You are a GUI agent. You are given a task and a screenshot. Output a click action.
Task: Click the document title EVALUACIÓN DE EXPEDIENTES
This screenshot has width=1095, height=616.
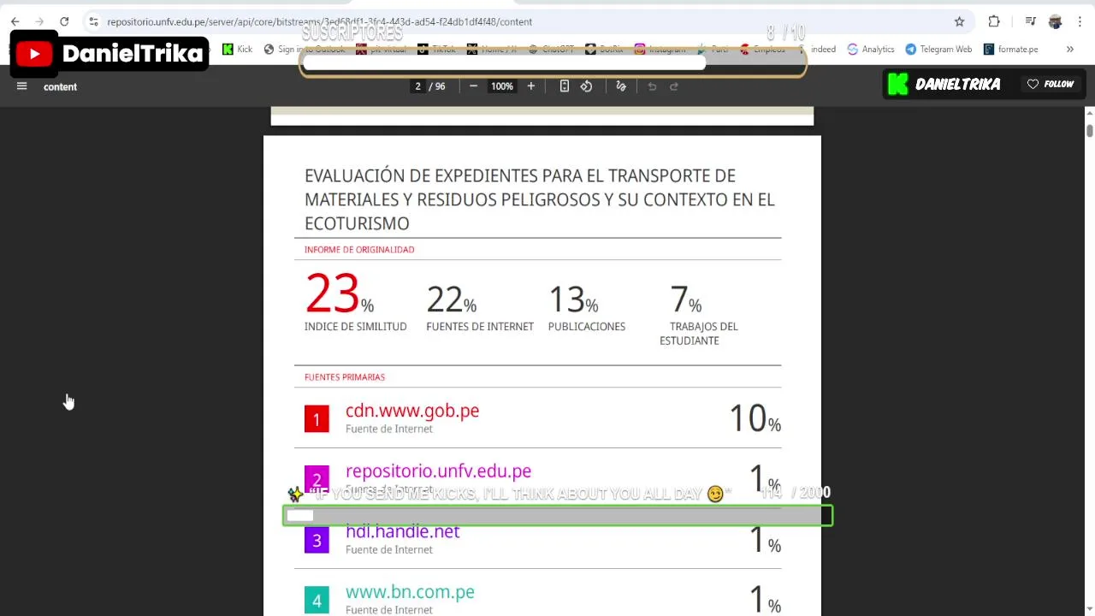[539, 199]
